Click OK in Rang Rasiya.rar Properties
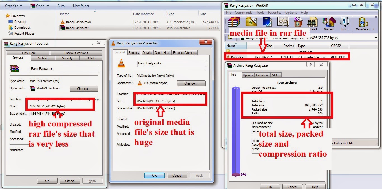 click(47, 181)
